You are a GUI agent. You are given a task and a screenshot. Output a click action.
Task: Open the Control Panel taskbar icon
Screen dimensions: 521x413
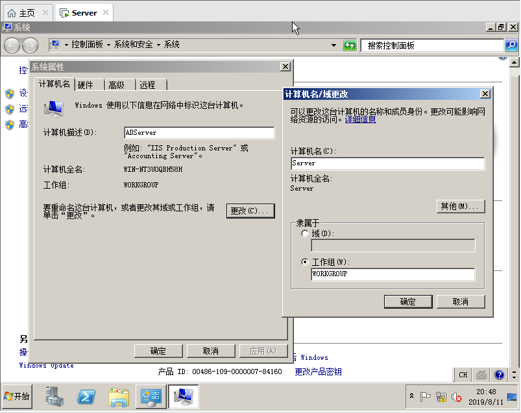pyautogui.click(x=151, y=396)
